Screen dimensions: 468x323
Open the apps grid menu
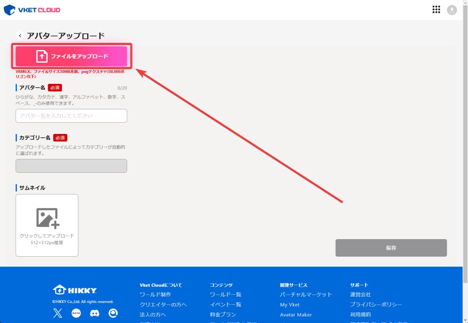click(x=436, y=10)
